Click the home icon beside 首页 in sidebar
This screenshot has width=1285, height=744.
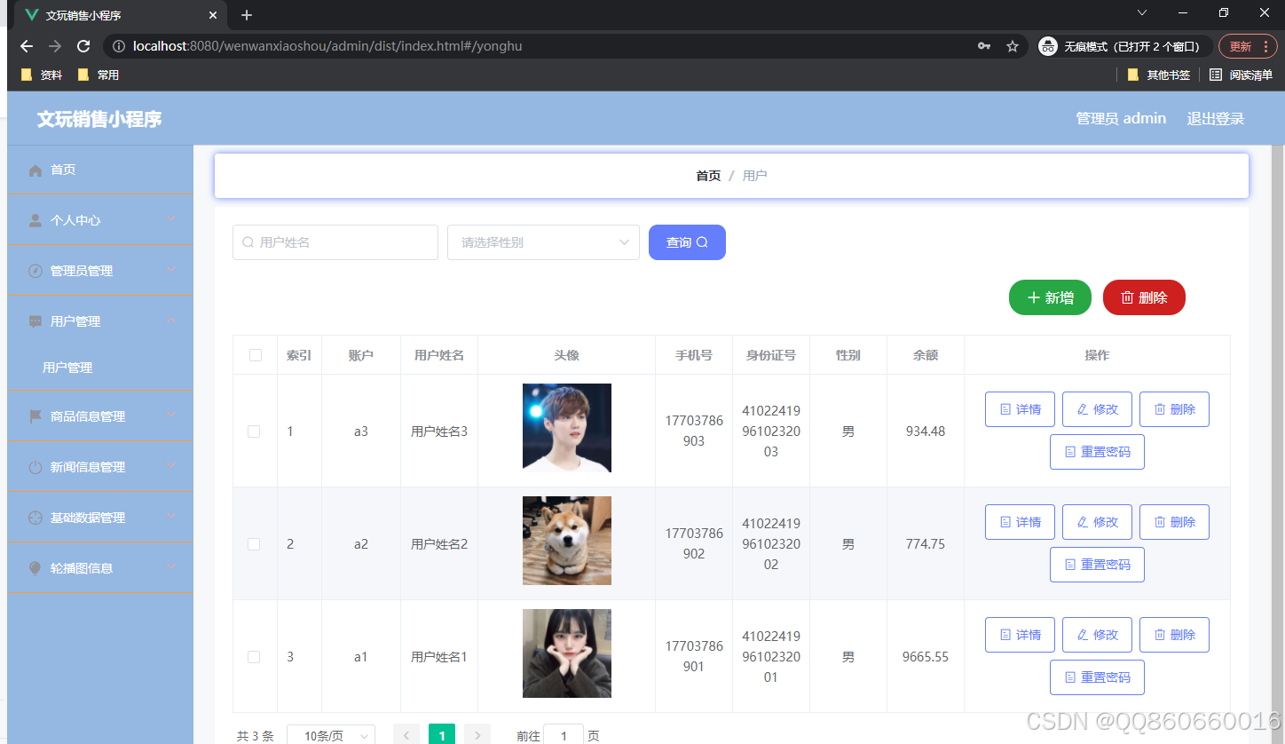35,170
